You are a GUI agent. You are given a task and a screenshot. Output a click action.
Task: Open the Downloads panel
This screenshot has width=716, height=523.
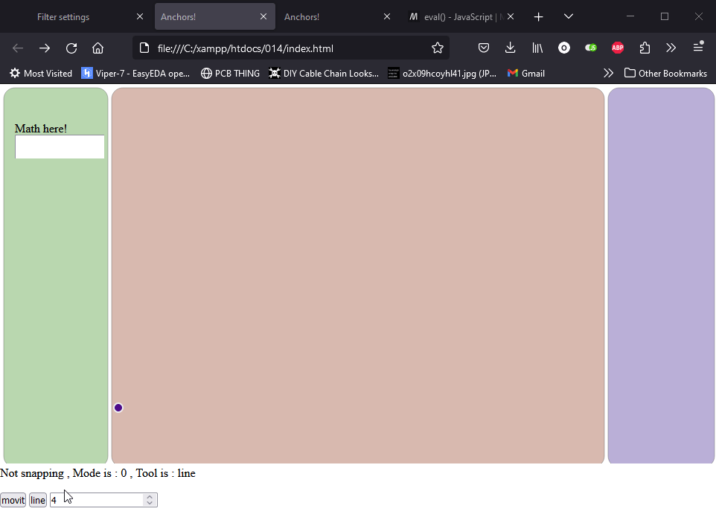(x=510, y=48)
